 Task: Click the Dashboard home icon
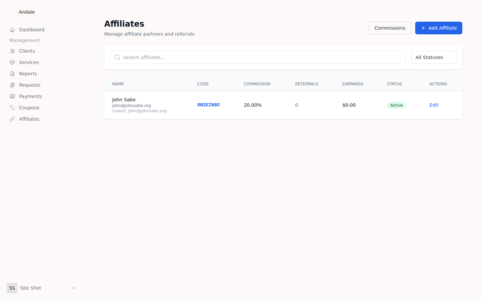[x=12, y=30]
